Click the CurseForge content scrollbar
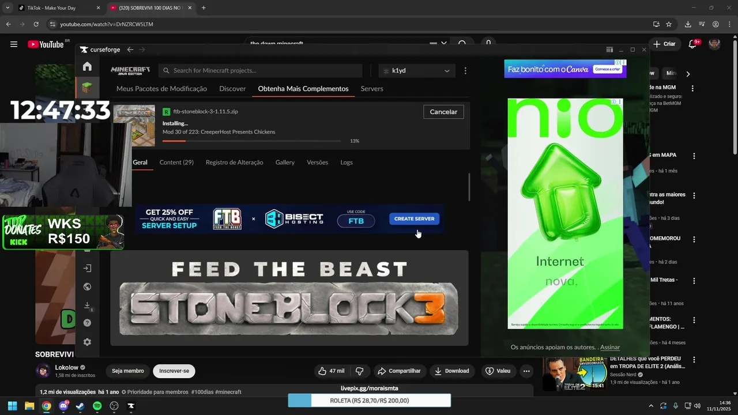This screenshot has height=415, width=738. 469,187
